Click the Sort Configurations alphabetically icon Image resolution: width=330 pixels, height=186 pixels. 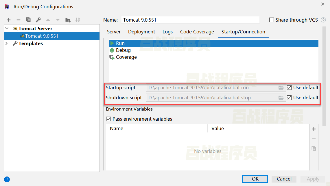(x=78, y=20)
